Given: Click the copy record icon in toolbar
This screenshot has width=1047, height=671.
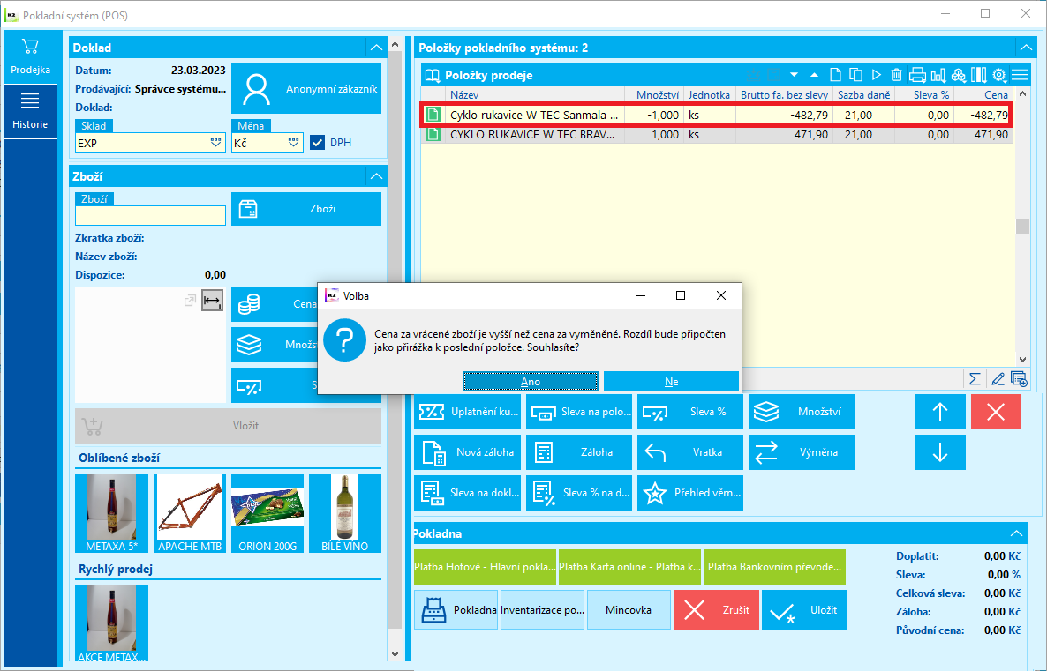Looking at the screenshot, I should point(855,75).
